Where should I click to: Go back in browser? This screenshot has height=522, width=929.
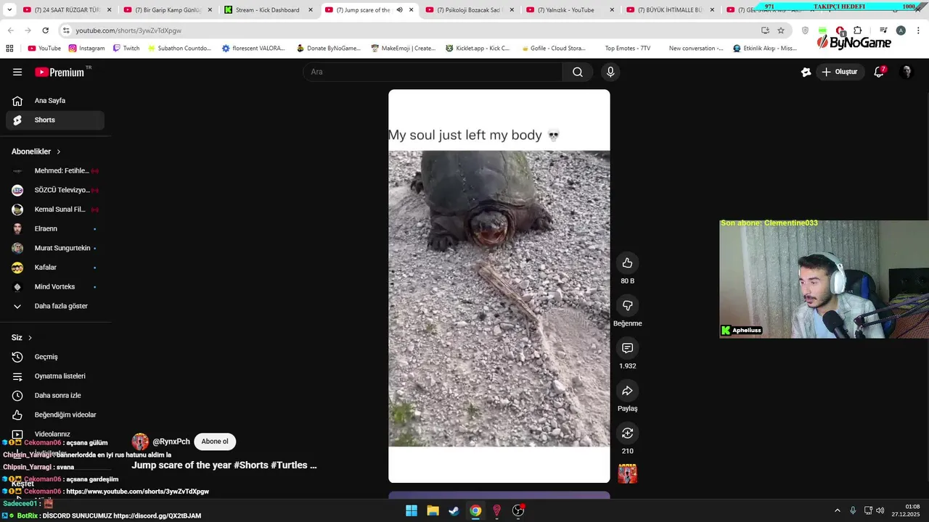10,30
